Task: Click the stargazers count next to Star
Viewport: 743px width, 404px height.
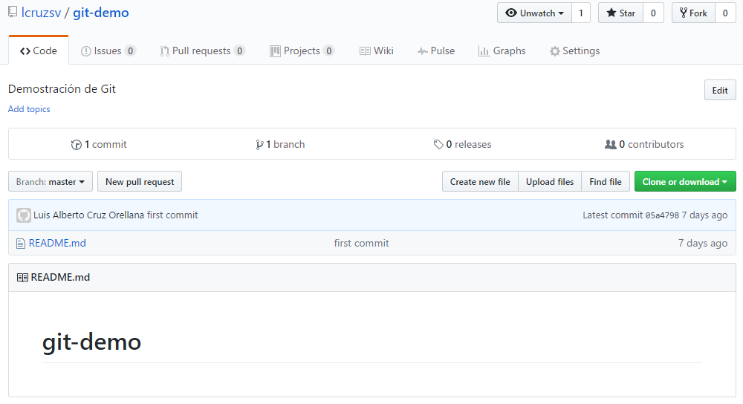Action: pyautogui.click(x=653, y=13)
